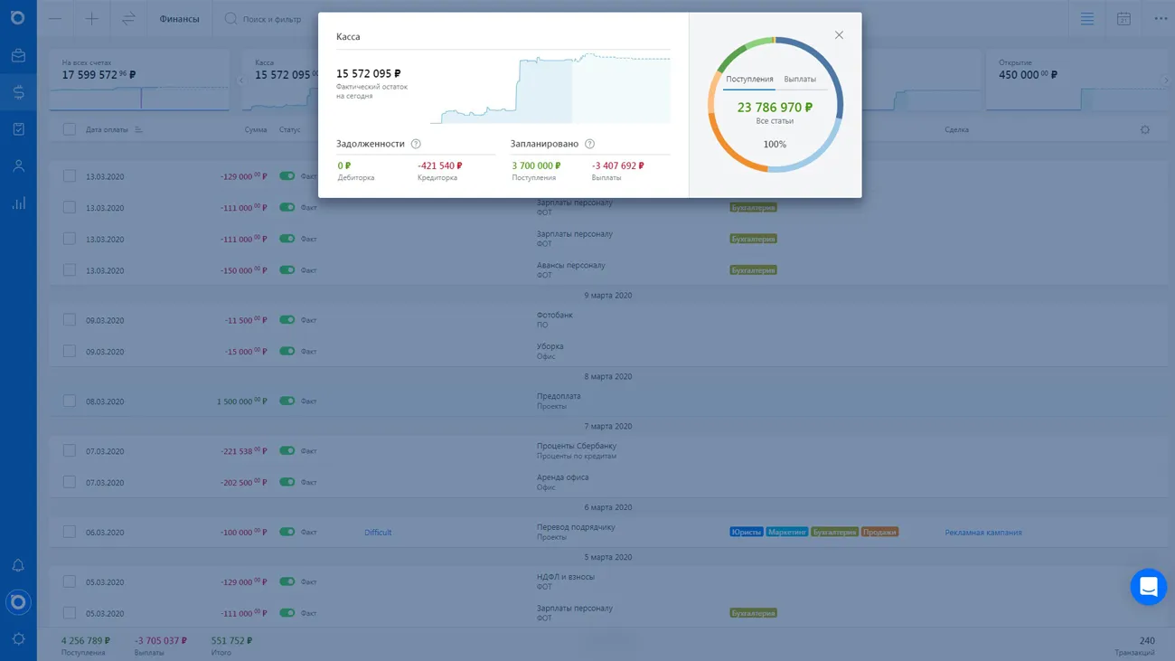Open the analytics bar chart sidebar icon
Screen dimensions: 1175x661
pyautogui.click(x=18, y=203)
